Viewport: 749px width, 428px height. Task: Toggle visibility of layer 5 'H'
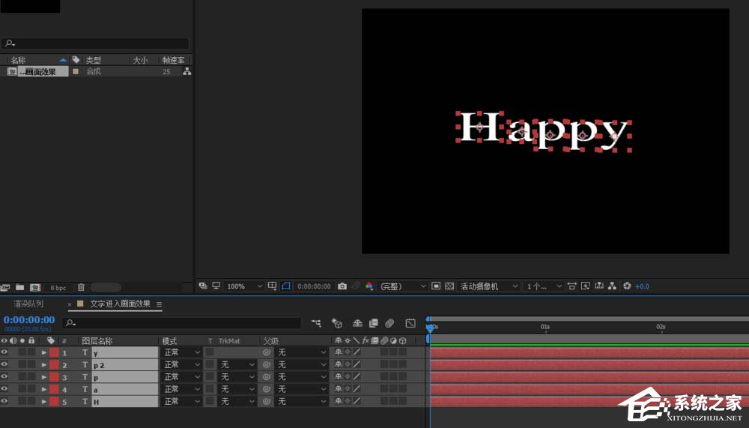[x=4, y=402]
